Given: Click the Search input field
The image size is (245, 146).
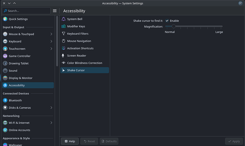Looking at the screenshot, I should pyautogui.click(x=26, y=11).
